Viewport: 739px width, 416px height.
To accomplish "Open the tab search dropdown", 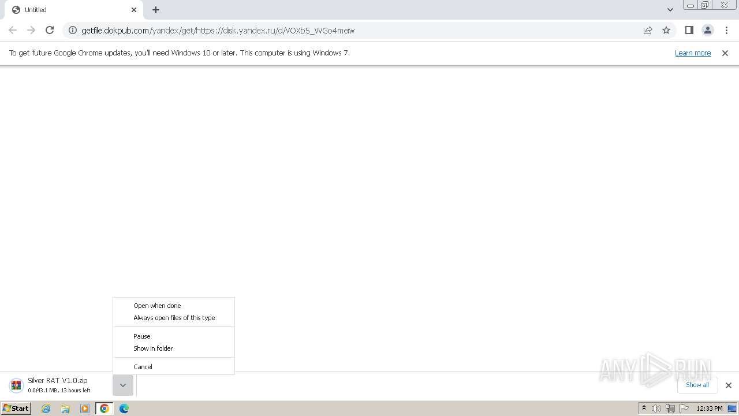I will pos(670,10).
